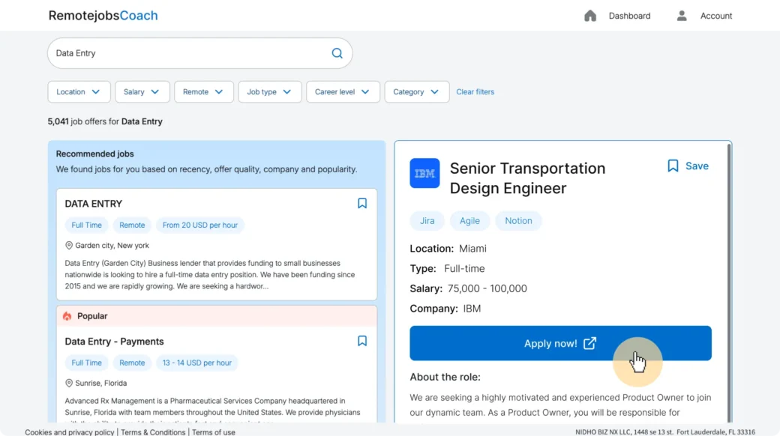Open Account from the top navigation
Viewport: 780px width, 436px height.
(x=715, y=16)
